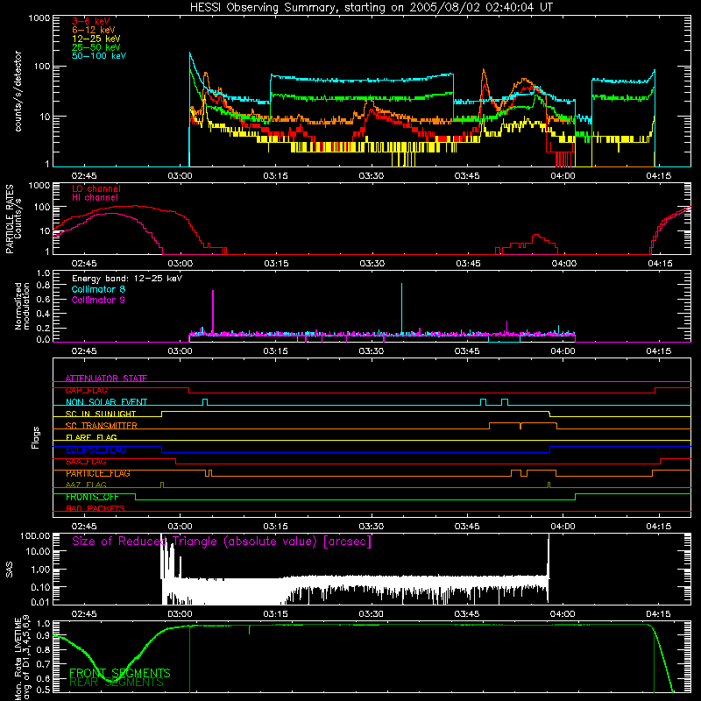Click the SC_TRANSMITTER flag label

pyautogui.click(x=102, y=426)
